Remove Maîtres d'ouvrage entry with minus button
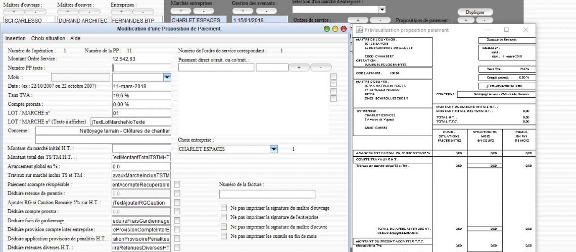Image resolution: width=576 pixels, height=252 pixels. coord(36,12)
